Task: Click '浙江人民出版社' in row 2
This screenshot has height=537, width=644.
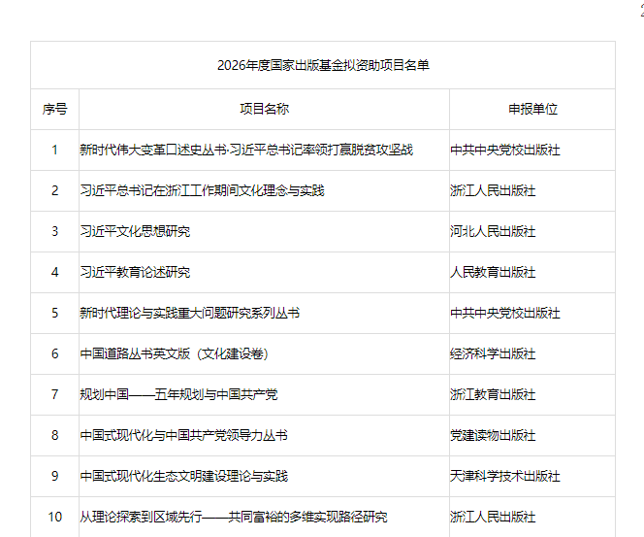Action: (x=493, y=190)
